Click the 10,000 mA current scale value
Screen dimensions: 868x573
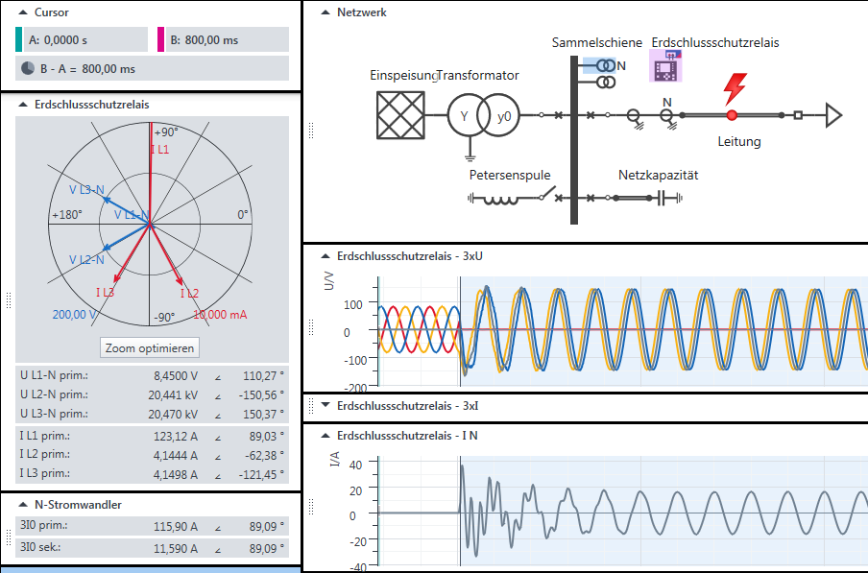[220, 314]
